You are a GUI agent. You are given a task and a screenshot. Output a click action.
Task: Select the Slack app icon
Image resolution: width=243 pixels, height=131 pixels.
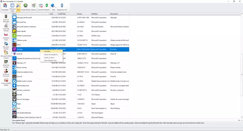[x=14, y=108]
